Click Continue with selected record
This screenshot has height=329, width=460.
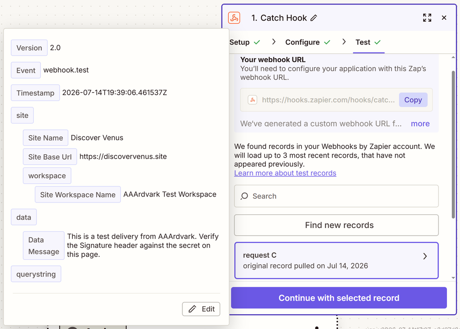(339, 298)
